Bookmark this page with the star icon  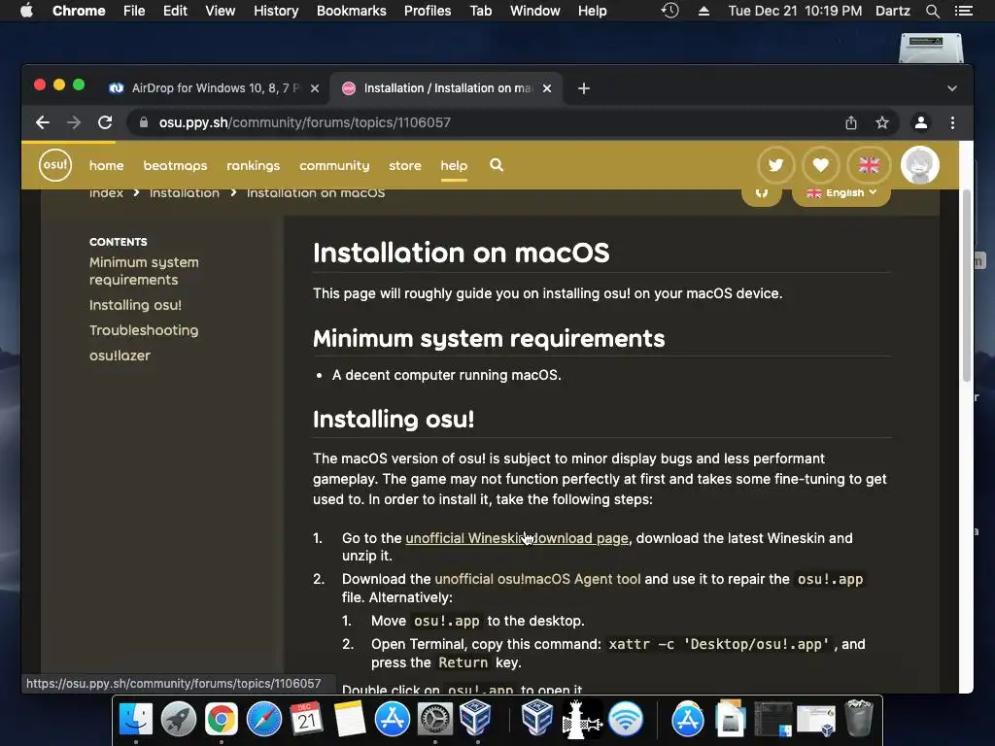882,122
